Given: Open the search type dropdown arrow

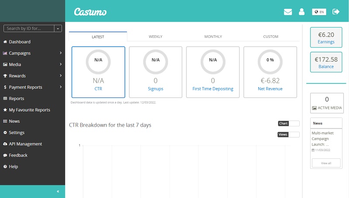Looking at the screenshot, I should [x=58, y=28].
